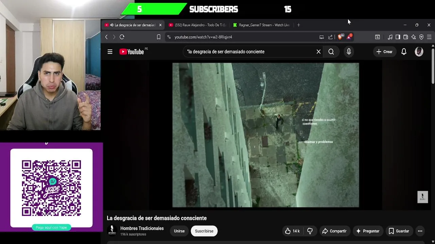435x244 pixels.
Task: Go back with the browser back arrow
Action: pyautogui.click(x=106, y=37)
